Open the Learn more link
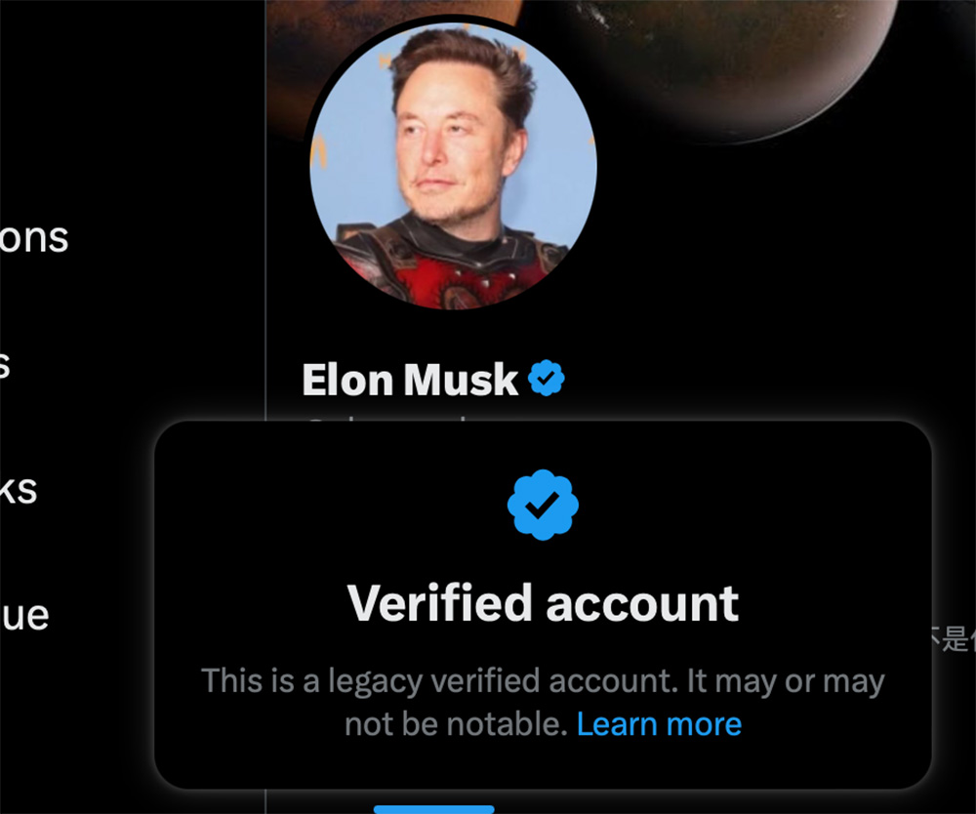 [659, 724]
